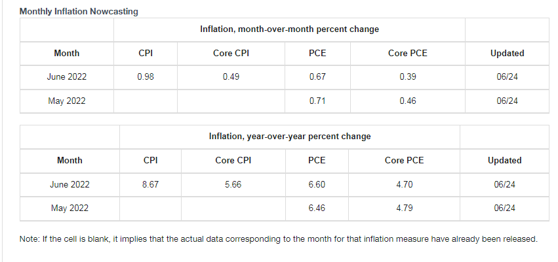Select the Core CPI value 0.49
Viewport: 558px width, 262px height.
[x=231, y=77]
